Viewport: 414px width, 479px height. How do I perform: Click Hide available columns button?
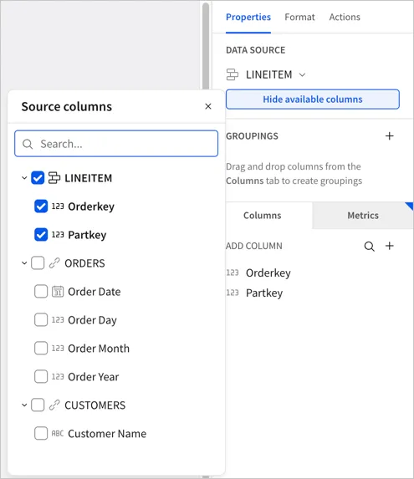[x=313, y=99]
